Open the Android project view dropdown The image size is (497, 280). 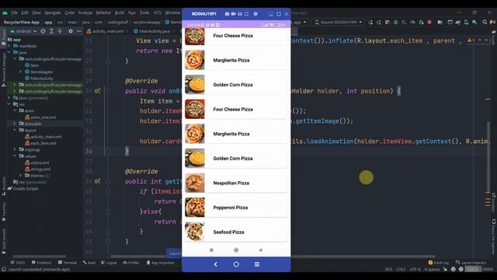23,31
